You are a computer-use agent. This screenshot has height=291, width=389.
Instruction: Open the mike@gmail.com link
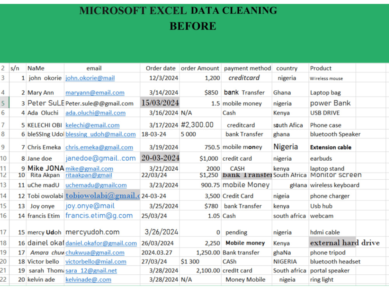click(89, 168)
